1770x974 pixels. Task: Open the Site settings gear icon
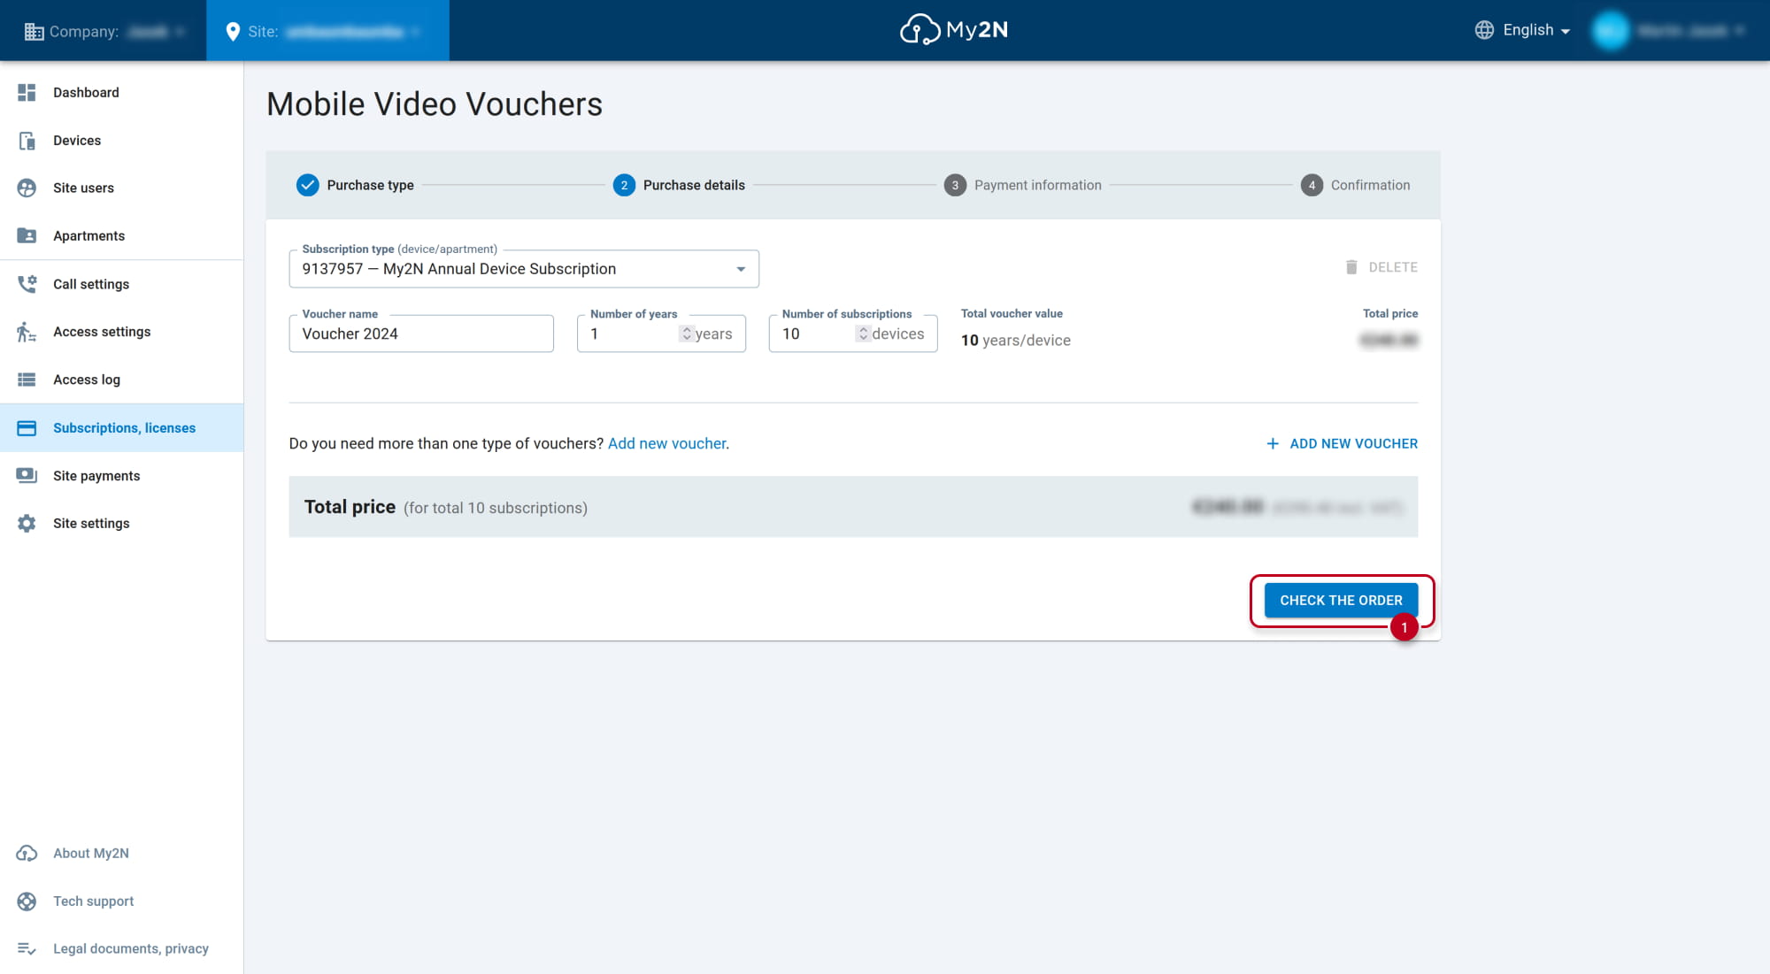click(x=27, y=523)
